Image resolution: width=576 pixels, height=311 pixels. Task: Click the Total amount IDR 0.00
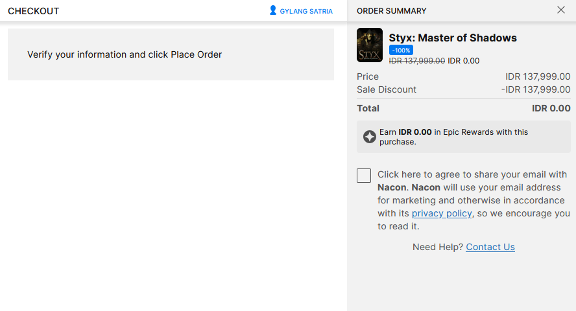pos(551,108)
